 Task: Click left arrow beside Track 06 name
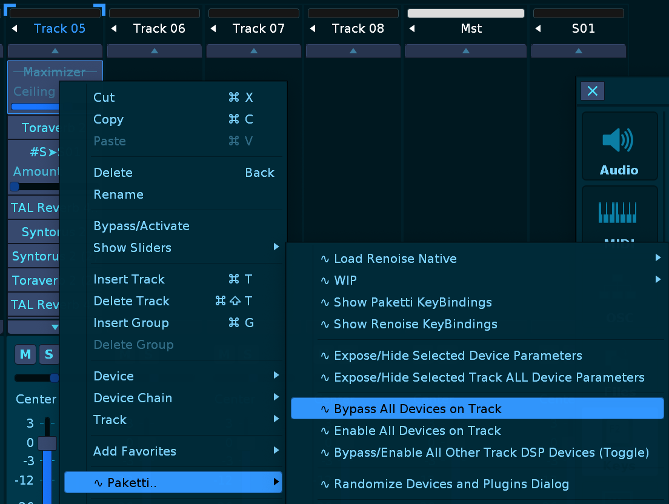114,28
